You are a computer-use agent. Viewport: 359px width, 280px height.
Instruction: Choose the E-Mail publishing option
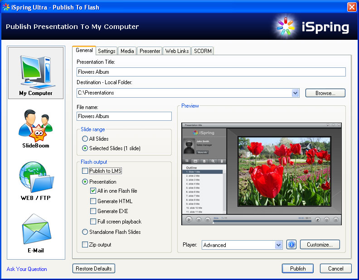pyautogui.click(x=36, y=233)
